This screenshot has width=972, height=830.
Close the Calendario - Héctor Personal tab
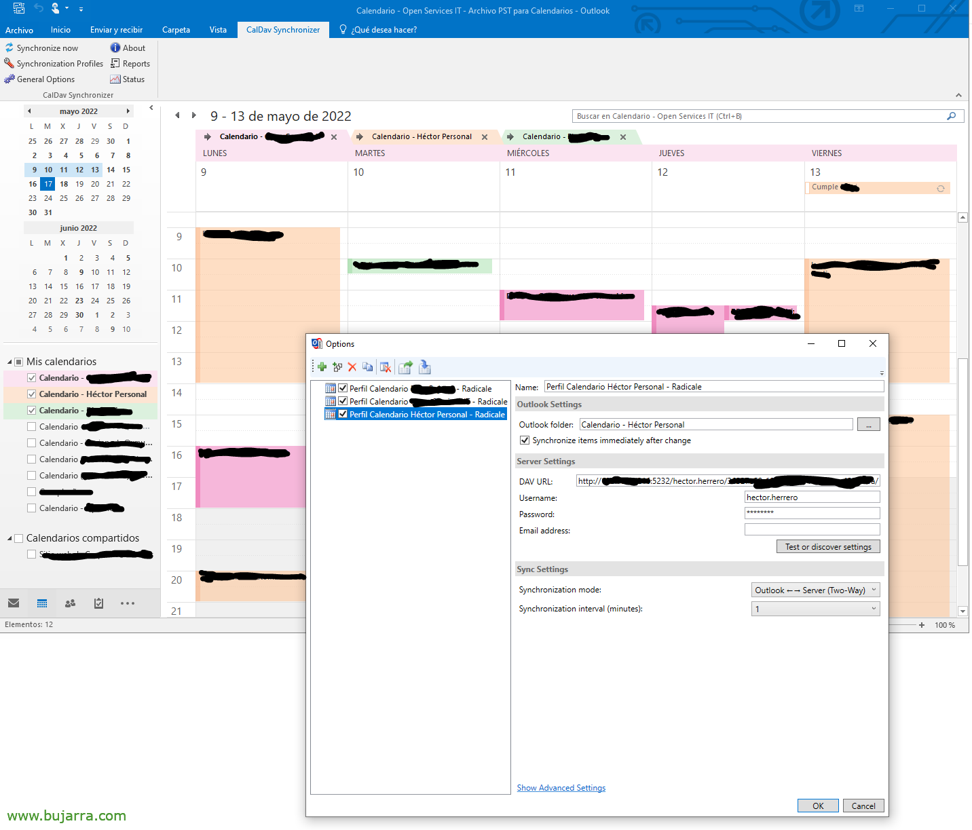485,137
